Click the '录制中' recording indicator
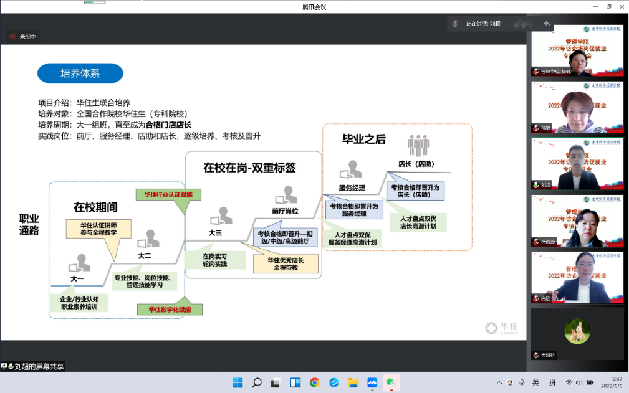Screen dimensions: 629x393 click(x=23, y=37)
